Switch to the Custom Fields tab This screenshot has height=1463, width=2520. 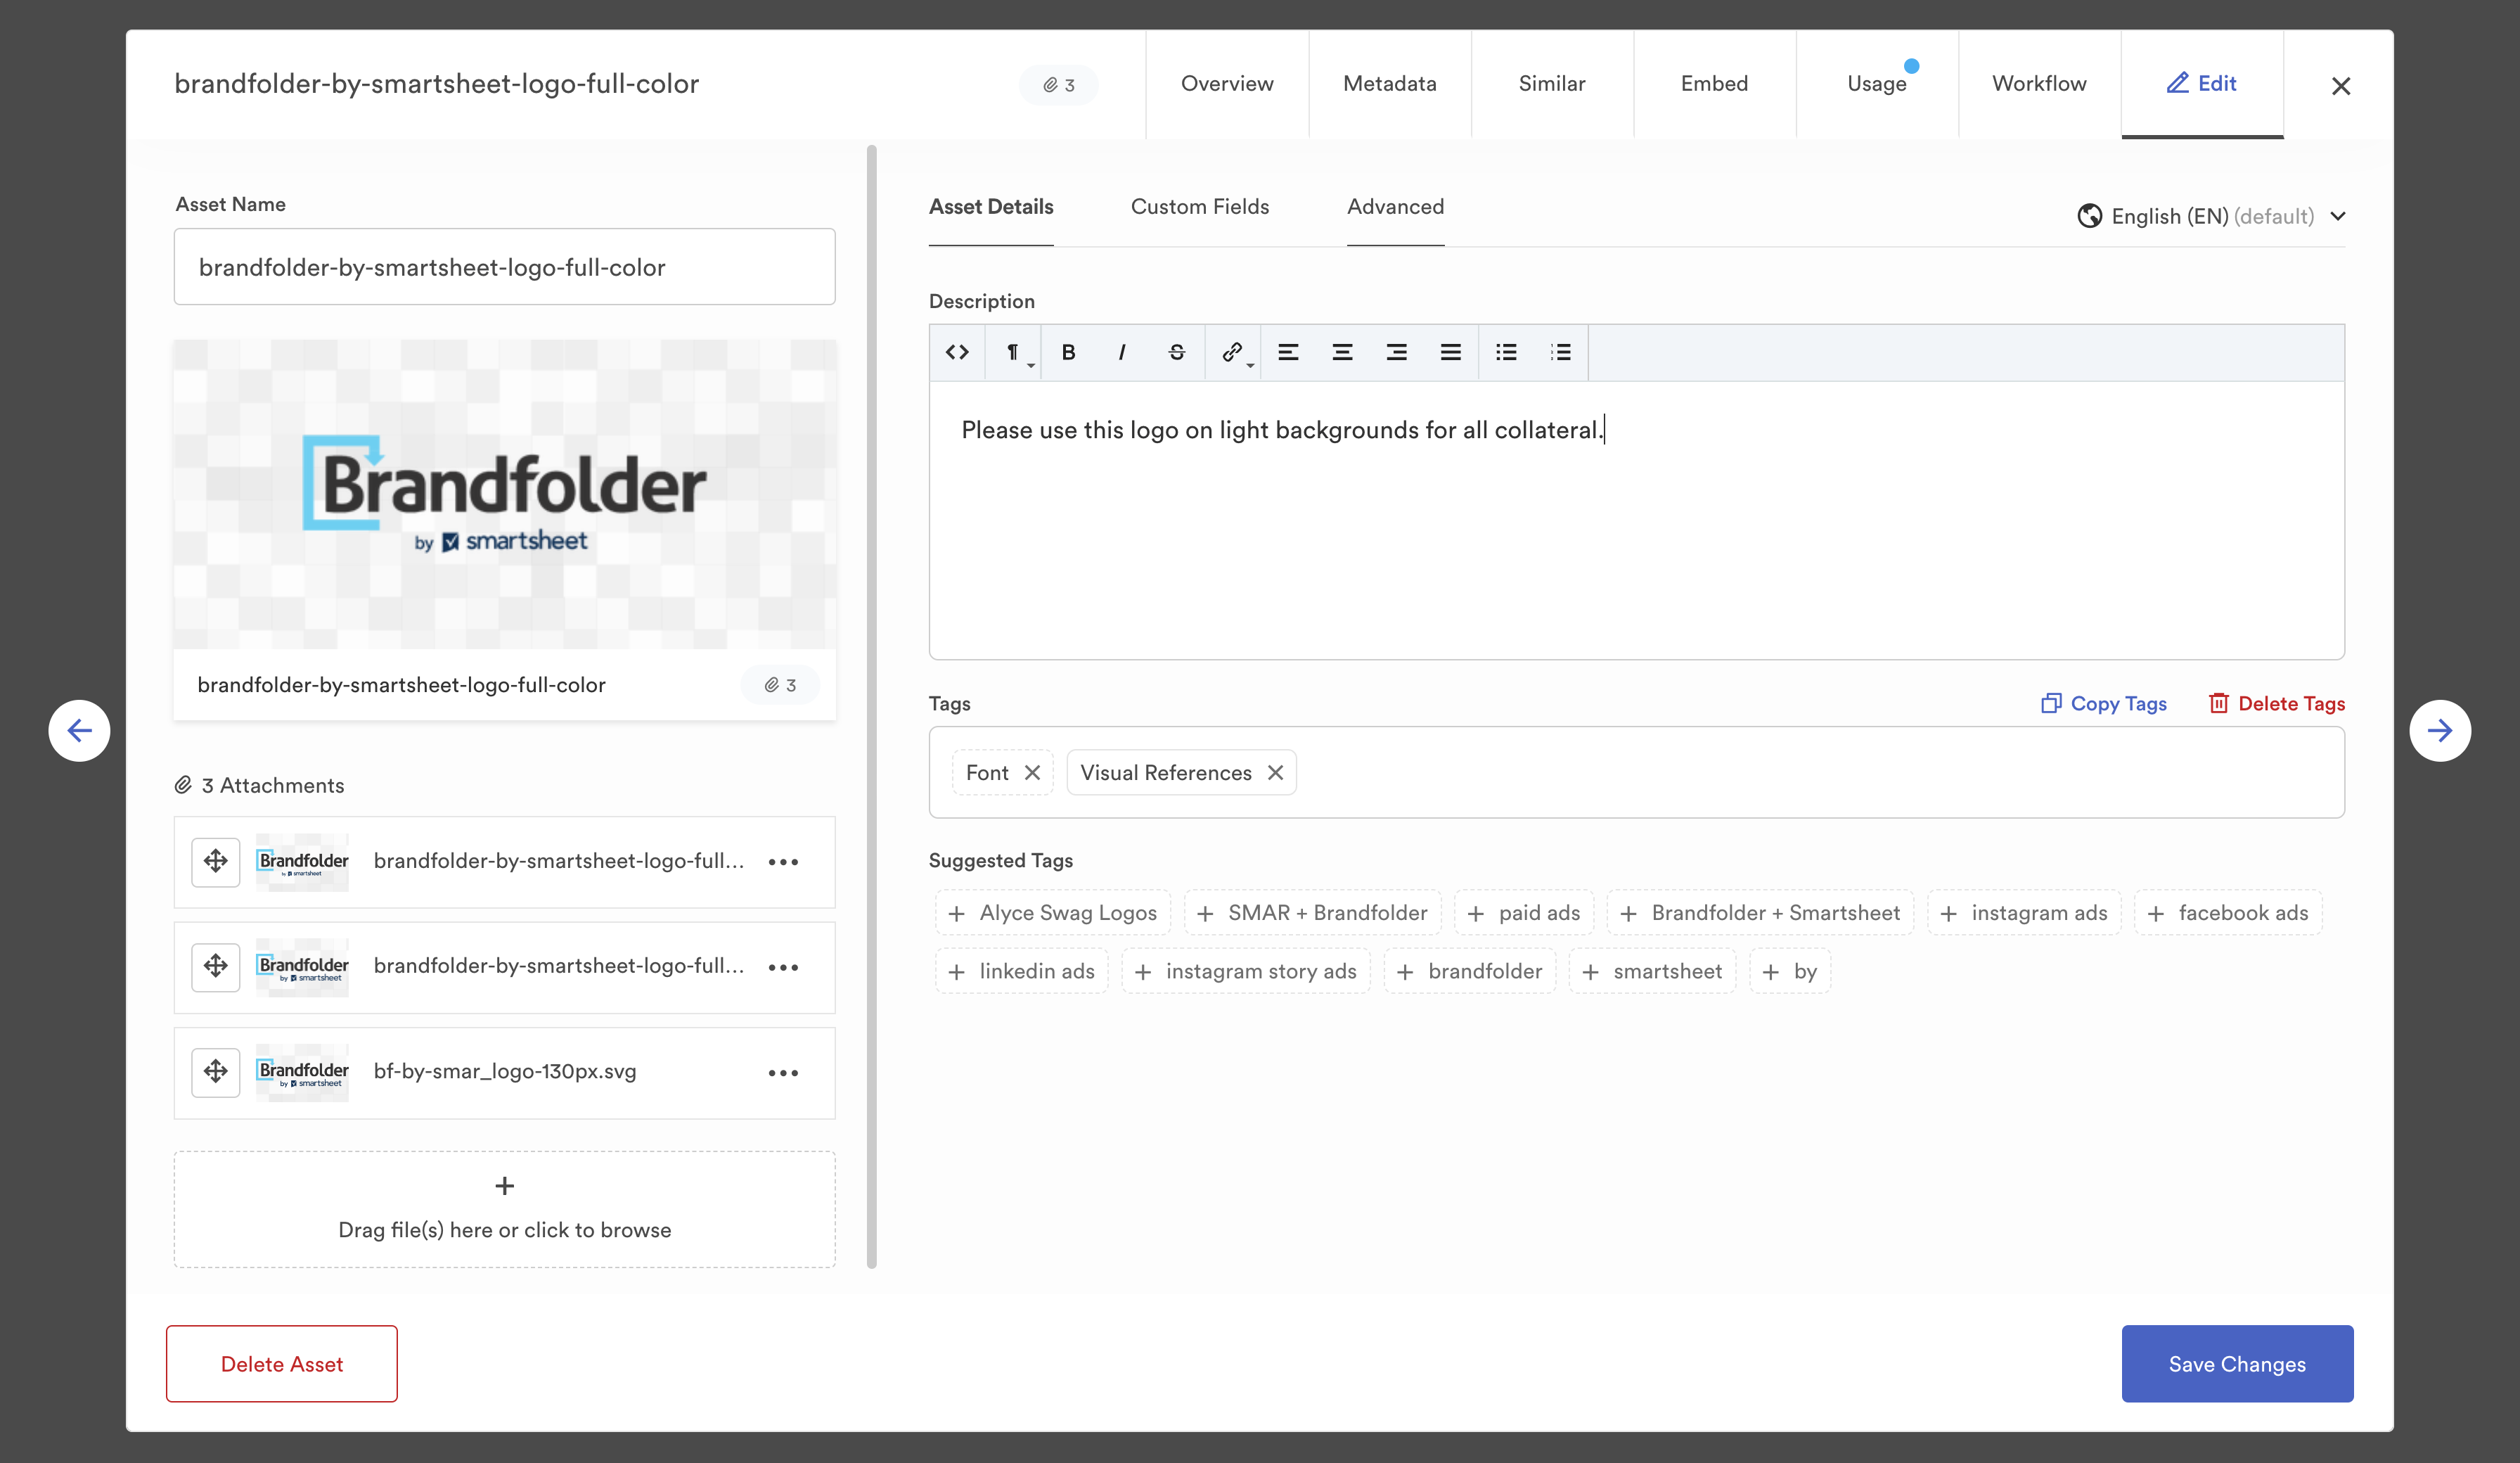tap(1199, 207)
